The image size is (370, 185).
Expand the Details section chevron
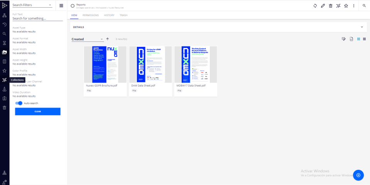(x=362, y=27)
